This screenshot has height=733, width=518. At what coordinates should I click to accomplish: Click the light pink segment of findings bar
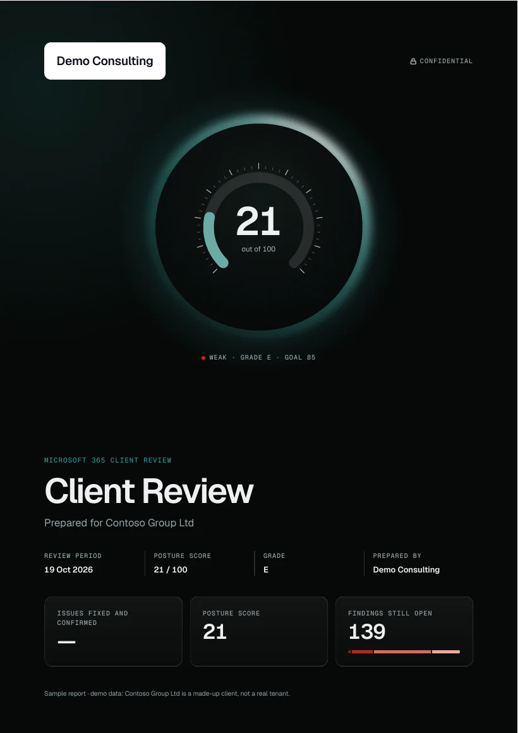click(446, 651)
